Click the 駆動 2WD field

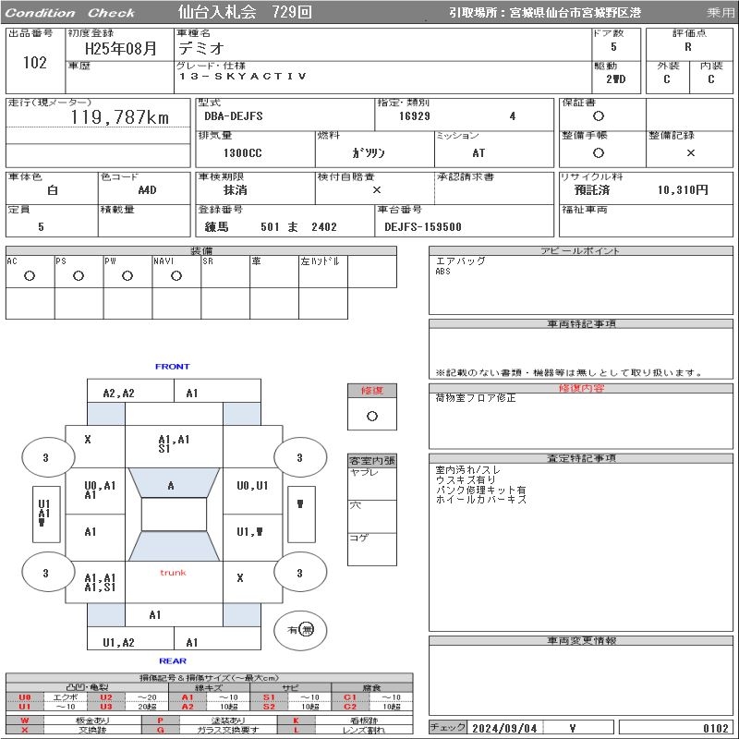point(616,79)
